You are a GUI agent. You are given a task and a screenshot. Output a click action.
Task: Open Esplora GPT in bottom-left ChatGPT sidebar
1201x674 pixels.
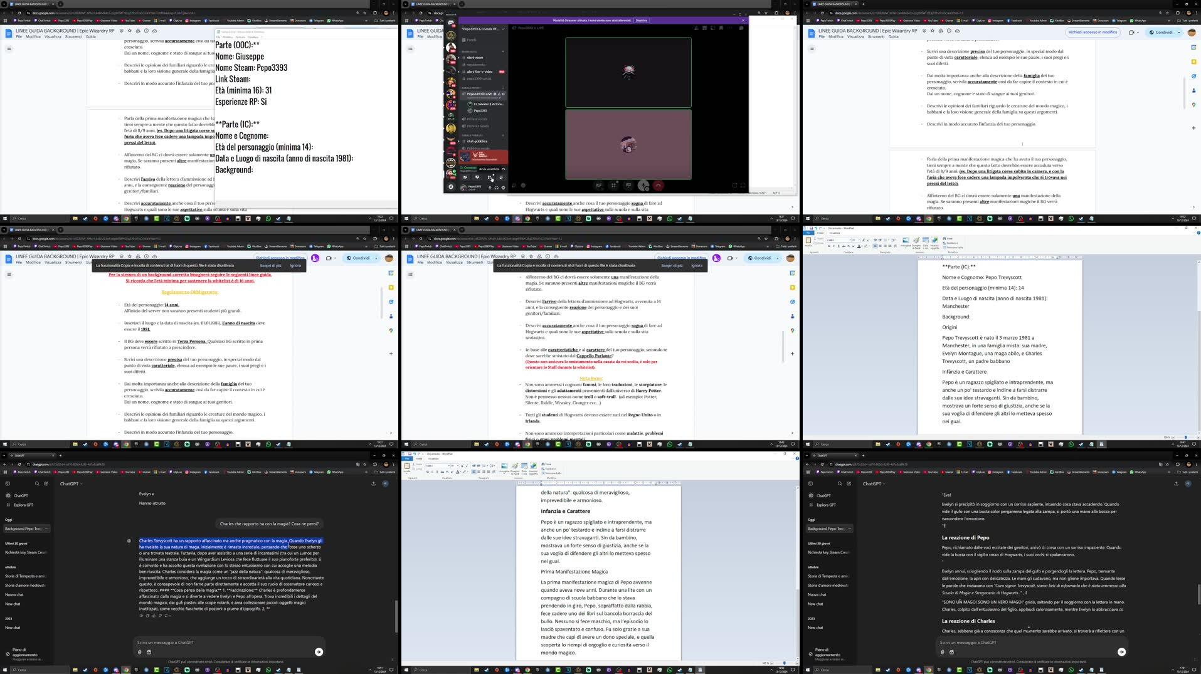tap(23, 505)
